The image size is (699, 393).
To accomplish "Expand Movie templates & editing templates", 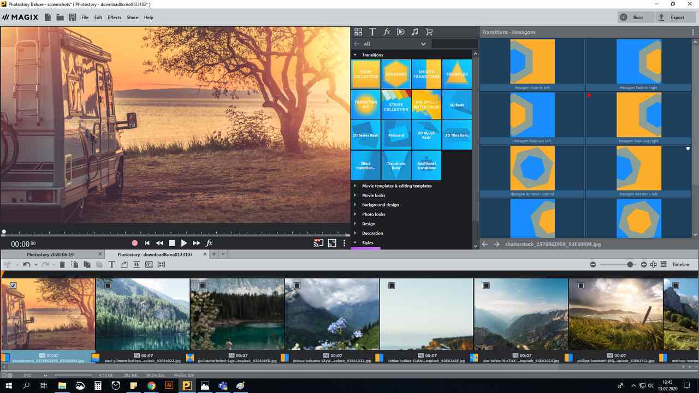I will pyautogui.click(x=355, y=186).
